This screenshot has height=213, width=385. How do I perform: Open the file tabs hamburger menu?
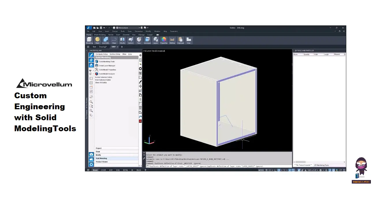[88, 47]
